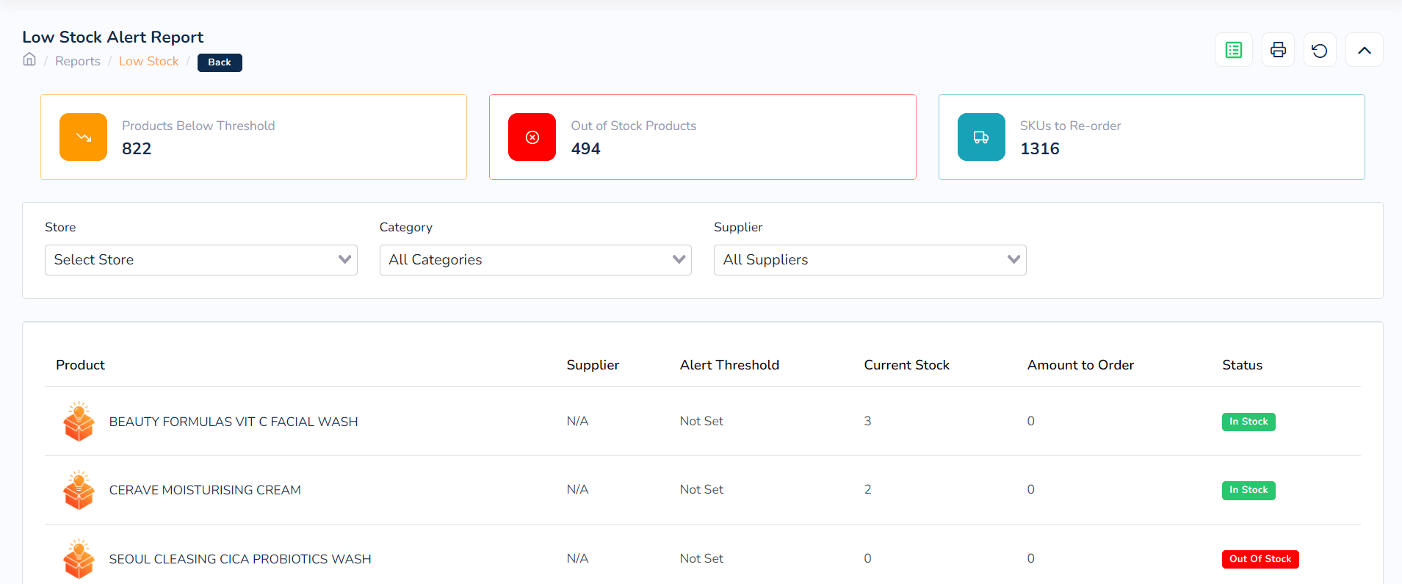This screenshot has height=584, width=1402.
Task: Collapse the header with chevron up
Action: [1365, 50]
